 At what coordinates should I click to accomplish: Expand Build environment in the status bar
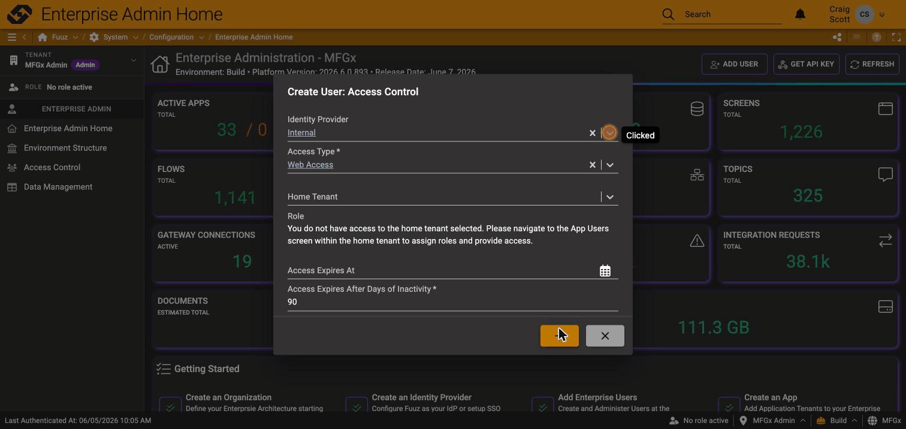coord(854,421)
